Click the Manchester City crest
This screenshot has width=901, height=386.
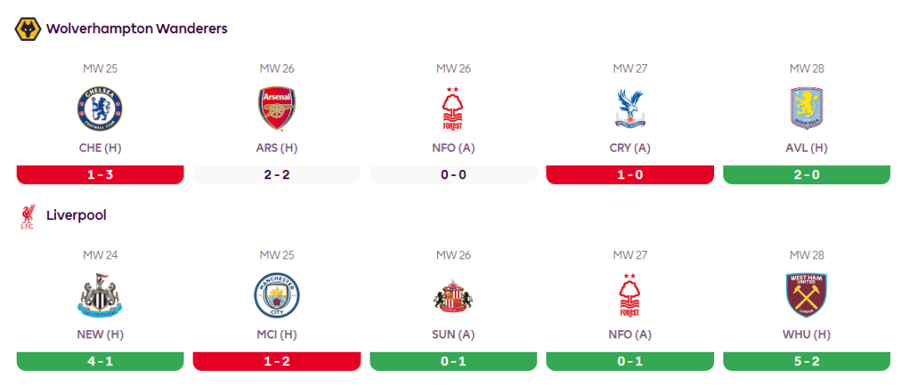coord(277,296)
